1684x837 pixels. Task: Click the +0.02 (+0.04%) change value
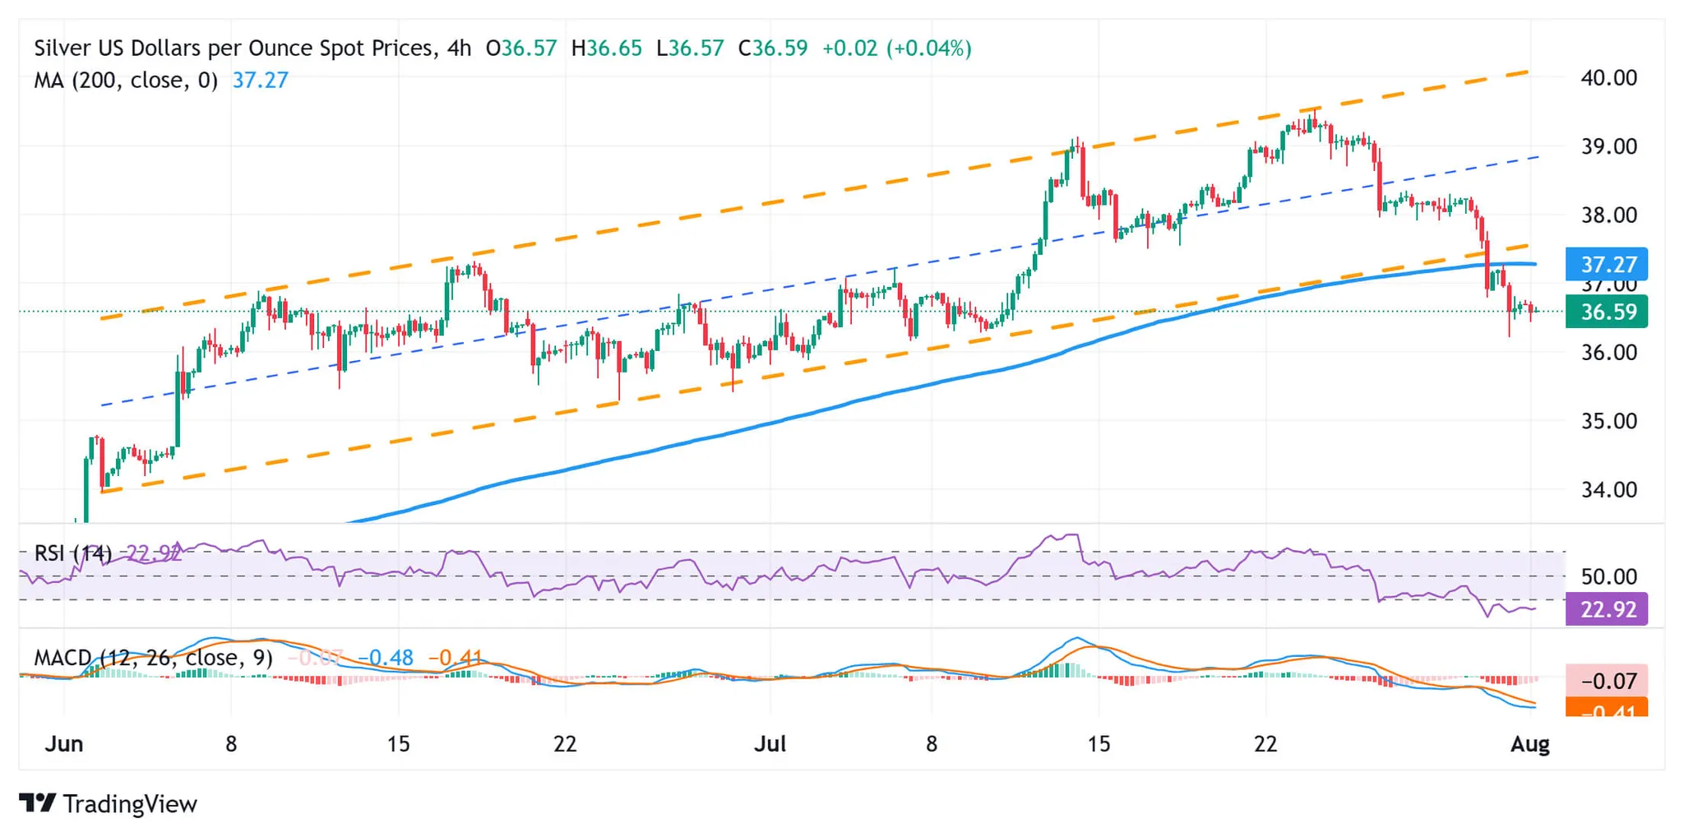point(896,49)
